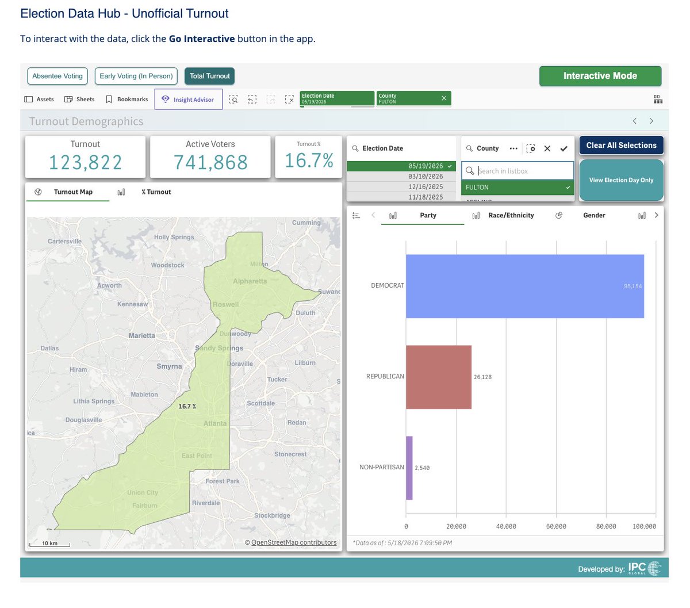The width and height of the screenshot is (690, 608).
Task: Step back in selections
Action: coord(252,100)
